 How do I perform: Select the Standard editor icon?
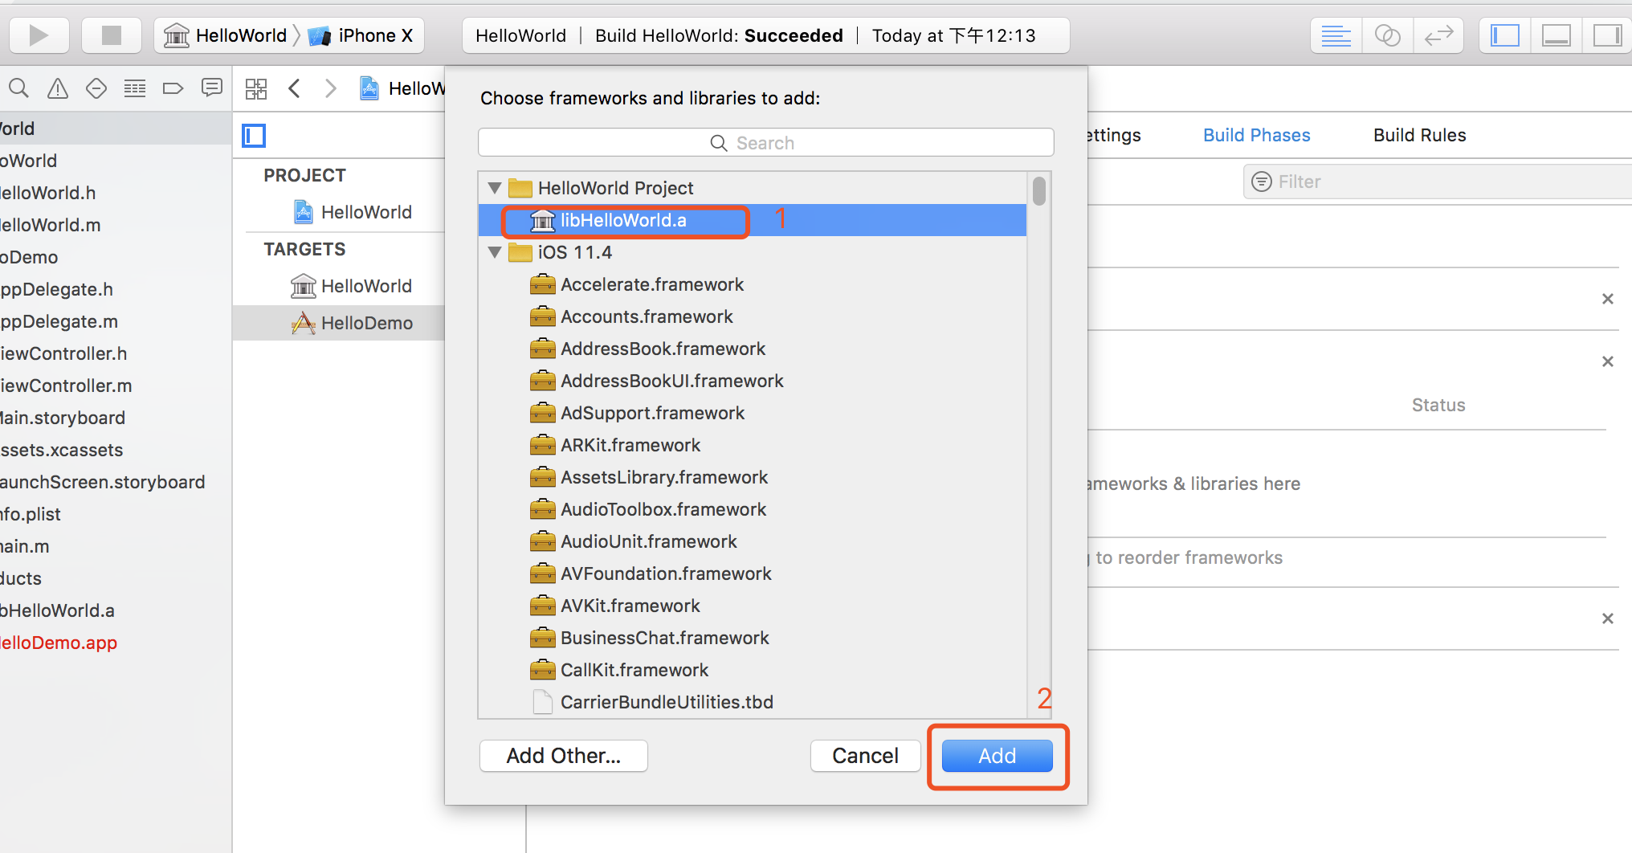click(1336, 35)
